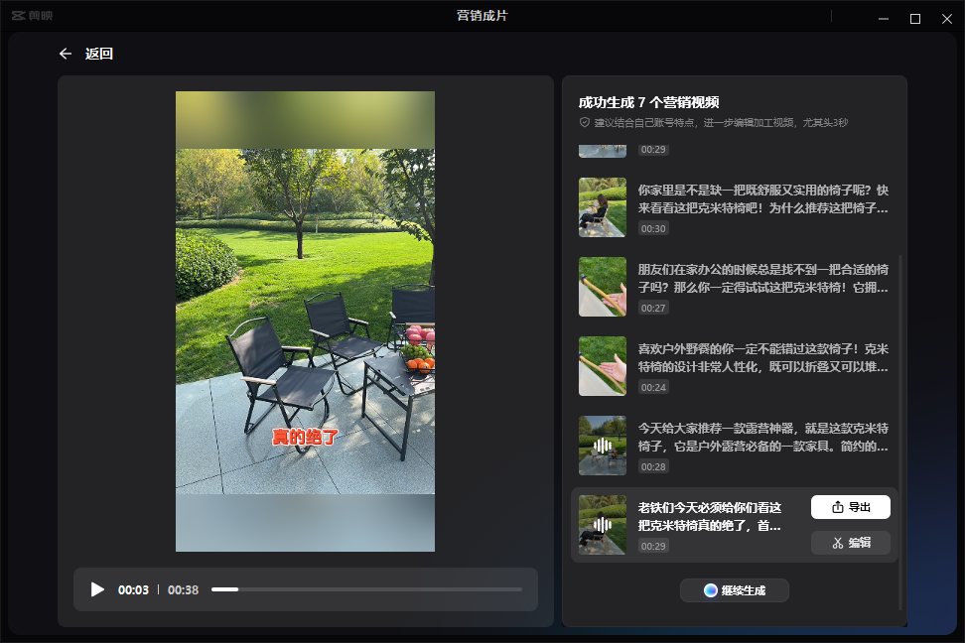This screenshot has width=965, height=643.
Task: Select the 00:30 video thumbnail
Action: click(603, 206)
